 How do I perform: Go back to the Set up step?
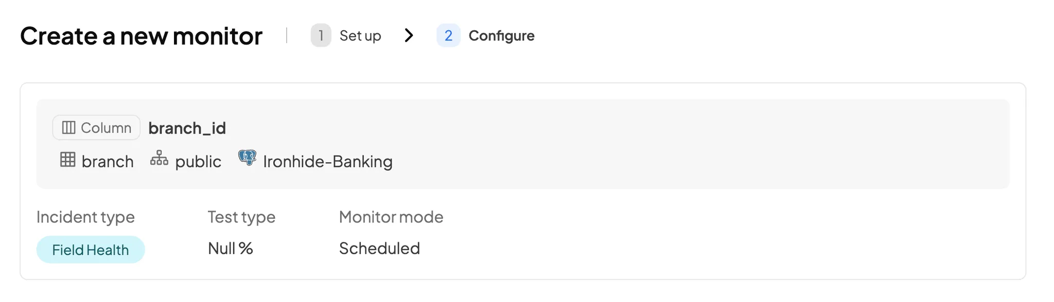(360, 35)
